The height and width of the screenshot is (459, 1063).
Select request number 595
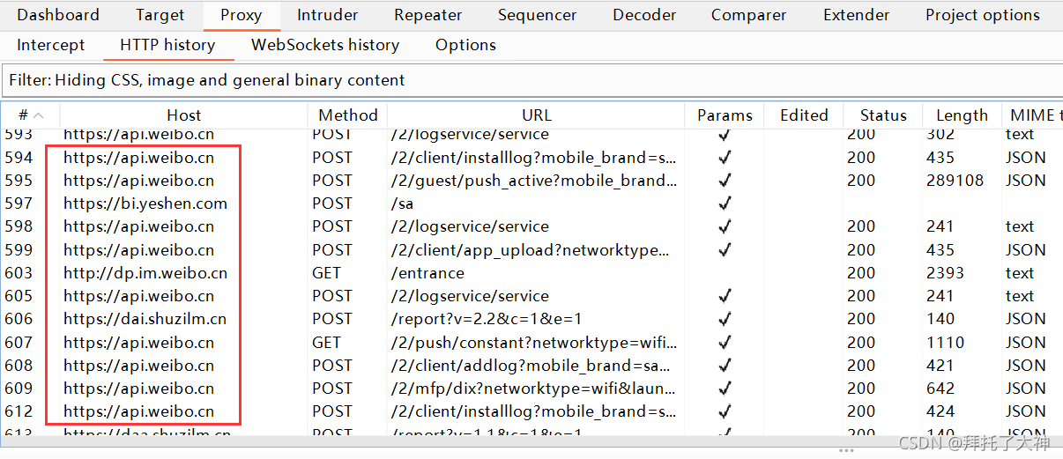19,181
